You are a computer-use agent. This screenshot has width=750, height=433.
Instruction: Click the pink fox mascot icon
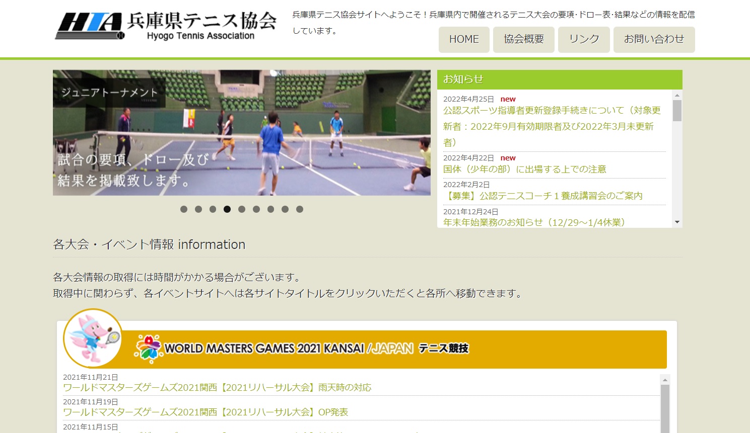click(93, 338)
